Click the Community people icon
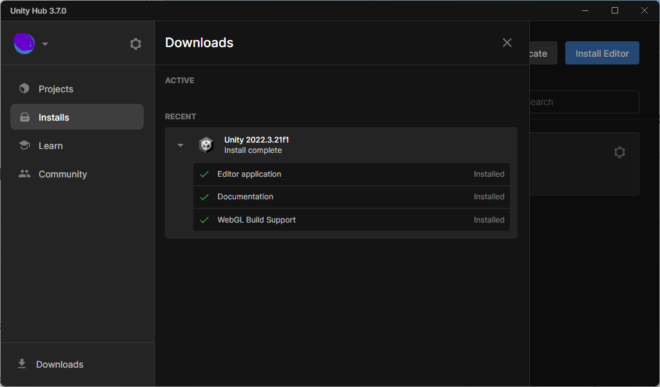Screen dimensions: 660x387 (24, 174)
